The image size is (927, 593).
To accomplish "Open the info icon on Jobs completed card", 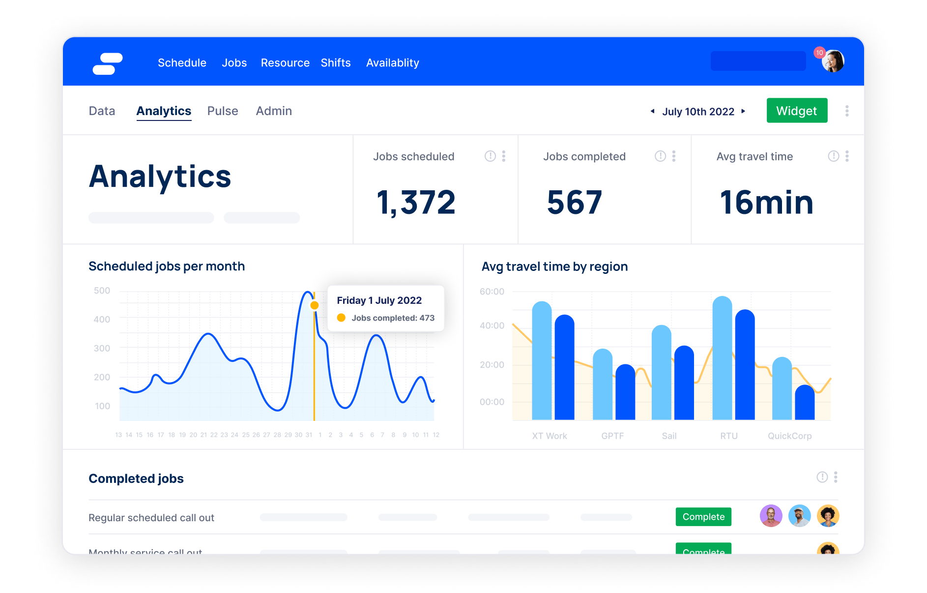I will (x=660, y=156).
